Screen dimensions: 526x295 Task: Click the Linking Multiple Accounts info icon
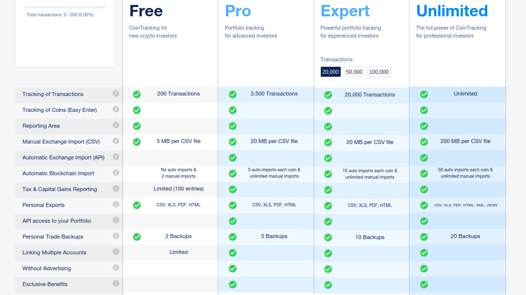click(x=116, y=251)
